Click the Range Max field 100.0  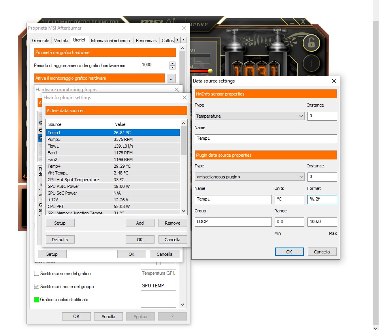322,222
